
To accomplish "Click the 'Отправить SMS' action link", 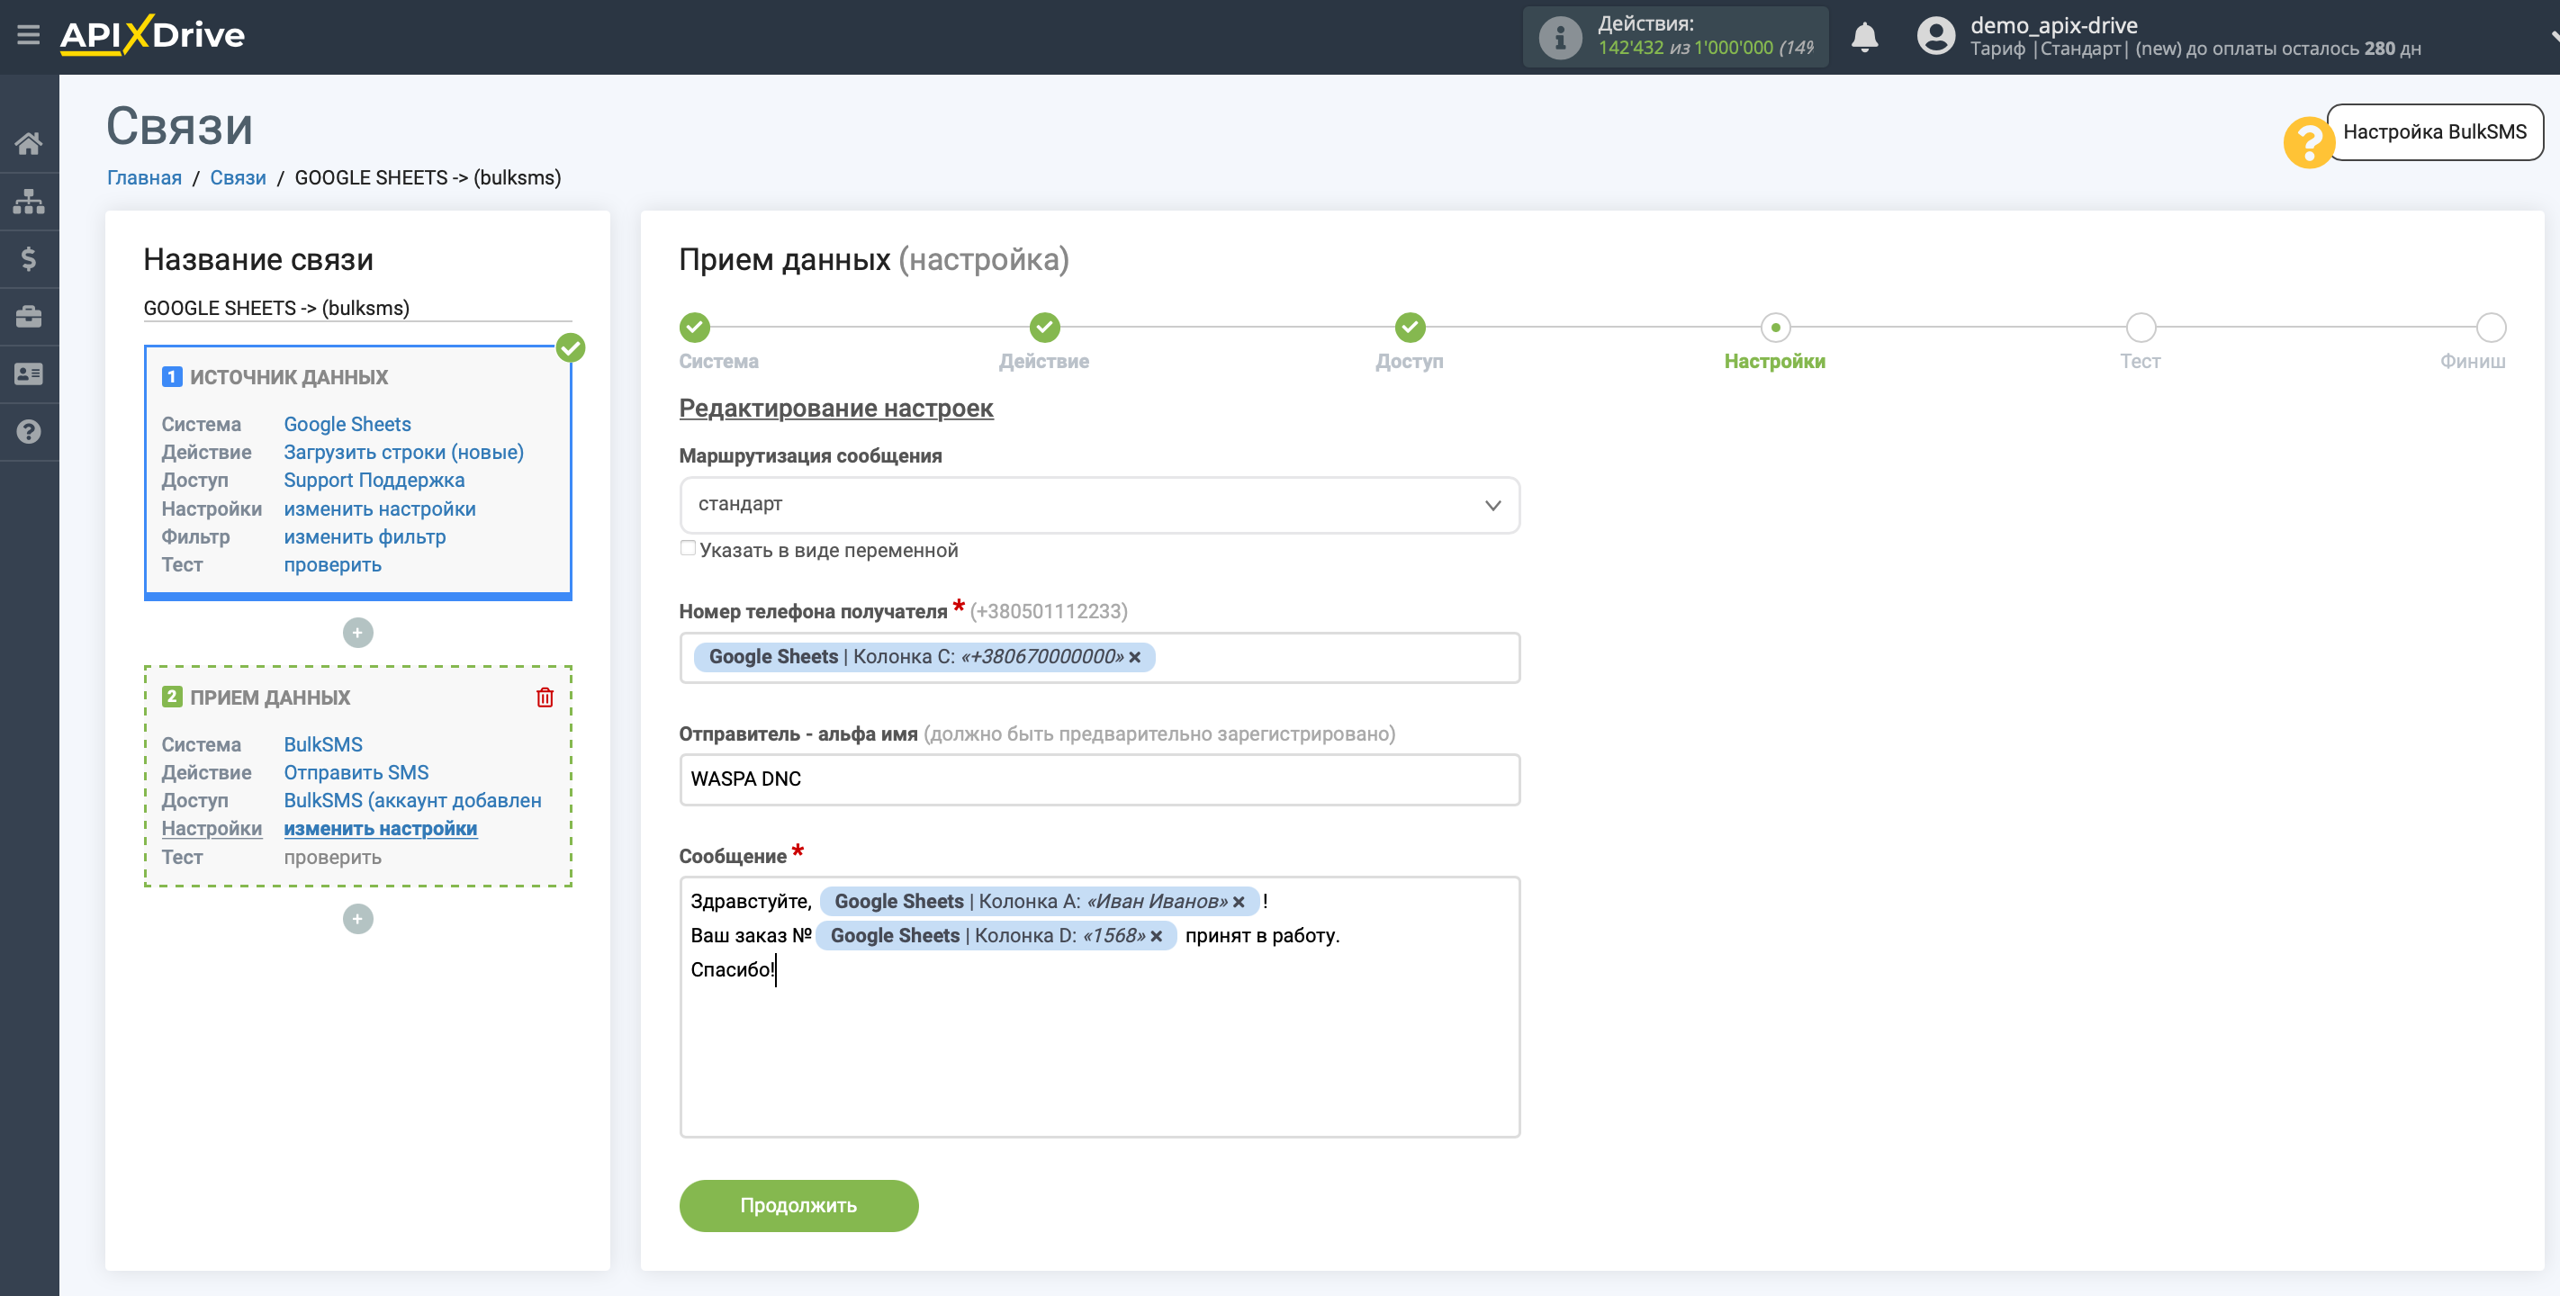I will (356, 772).
